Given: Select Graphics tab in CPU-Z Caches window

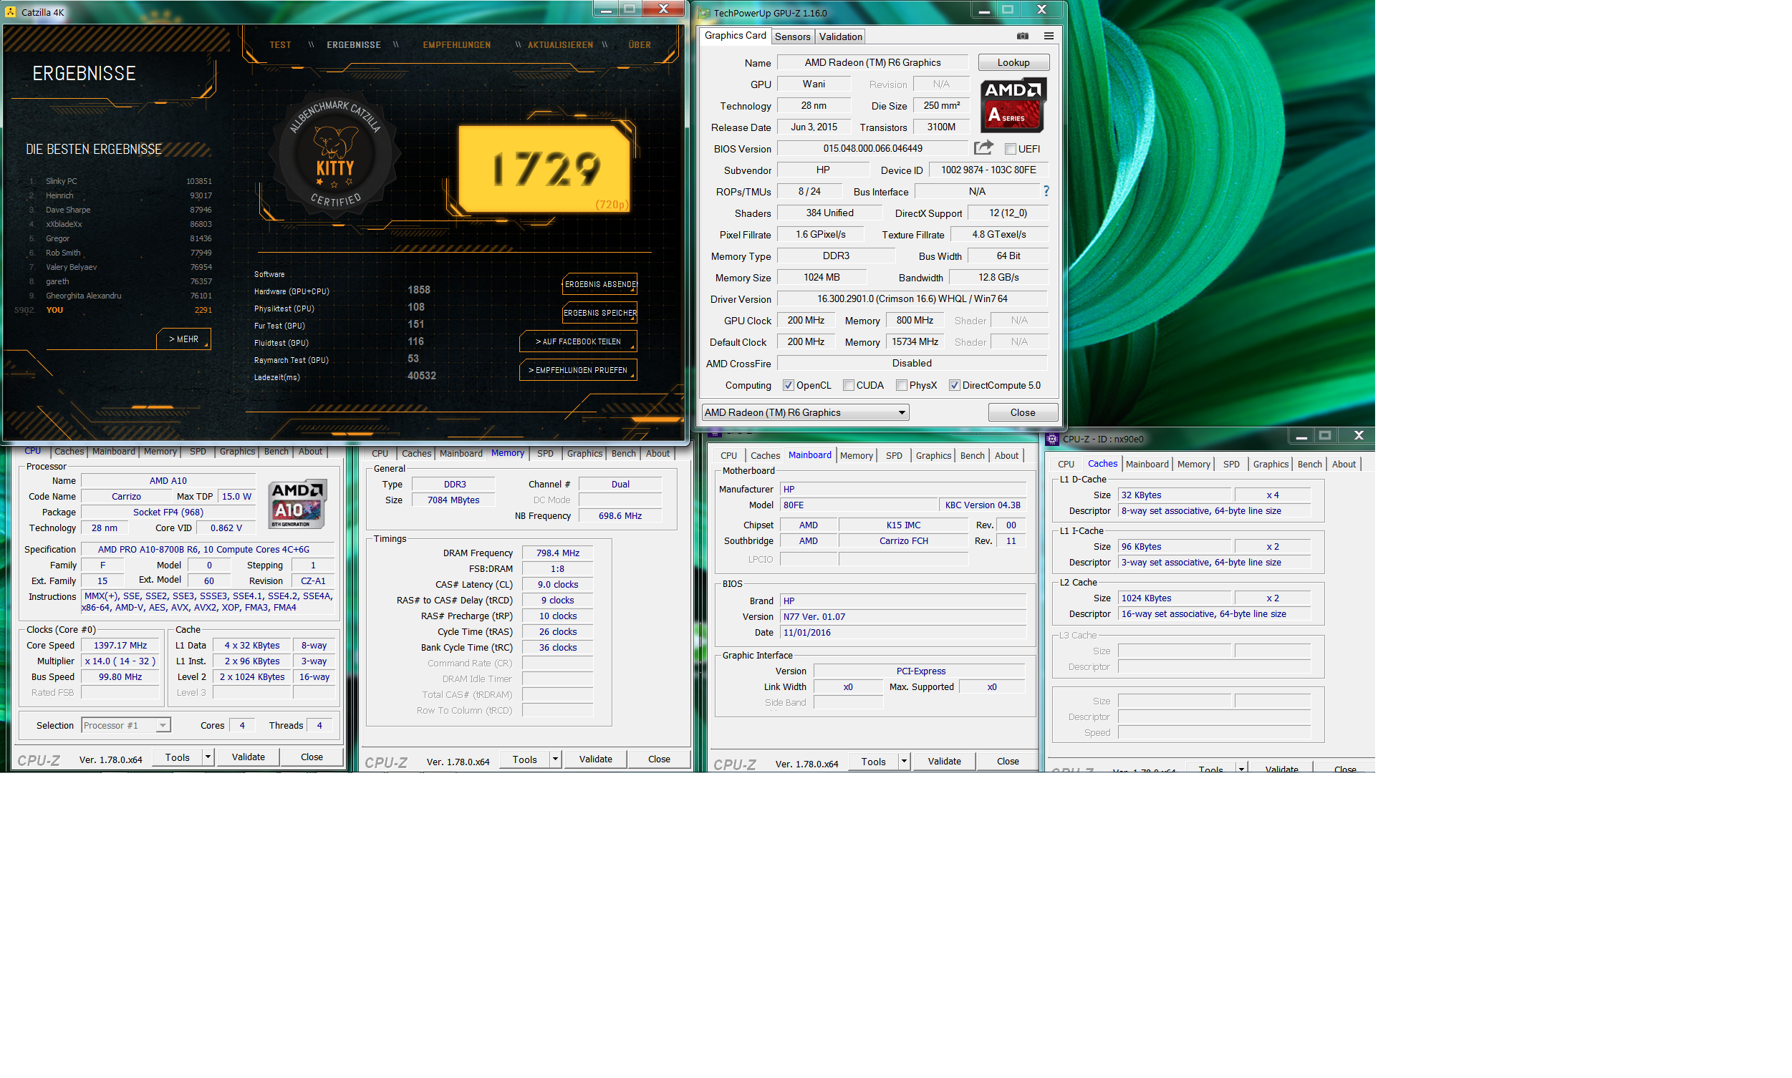Looking at the screenshot, I should 1271,464.
